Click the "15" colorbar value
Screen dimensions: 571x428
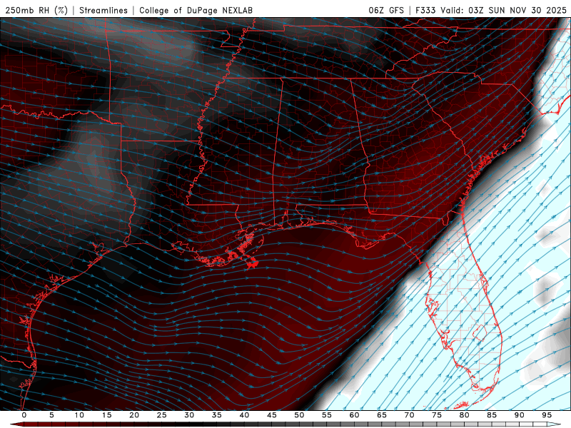coord(106,415)
